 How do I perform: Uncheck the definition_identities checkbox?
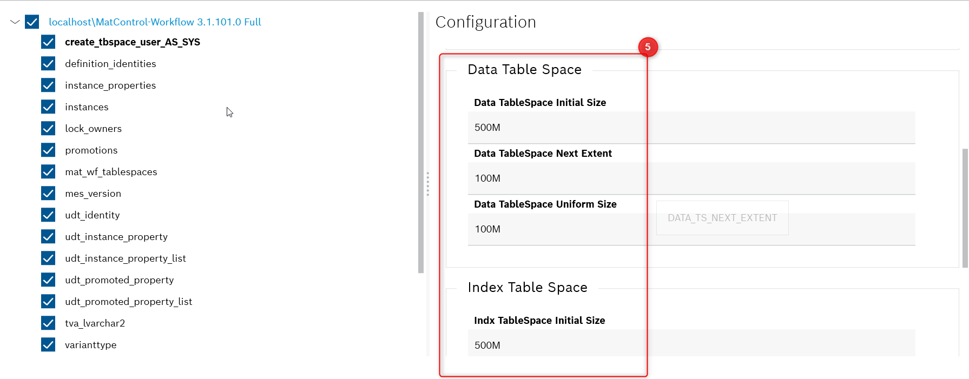click(48, 63)
